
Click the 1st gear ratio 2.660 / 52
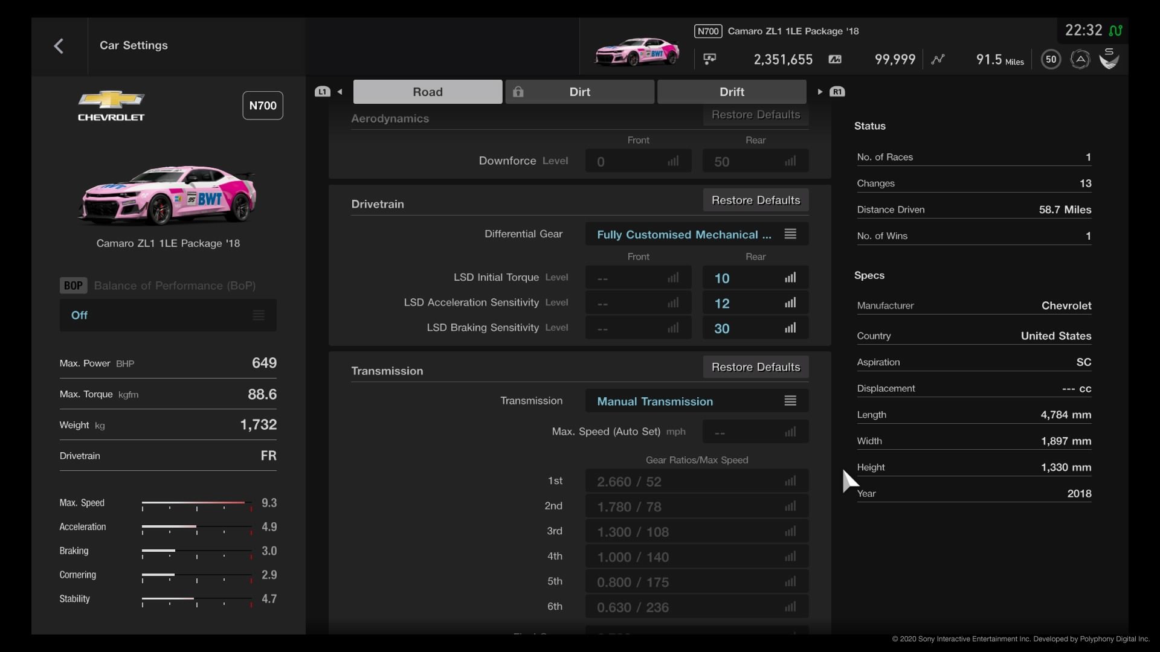(x=697, y=481)
